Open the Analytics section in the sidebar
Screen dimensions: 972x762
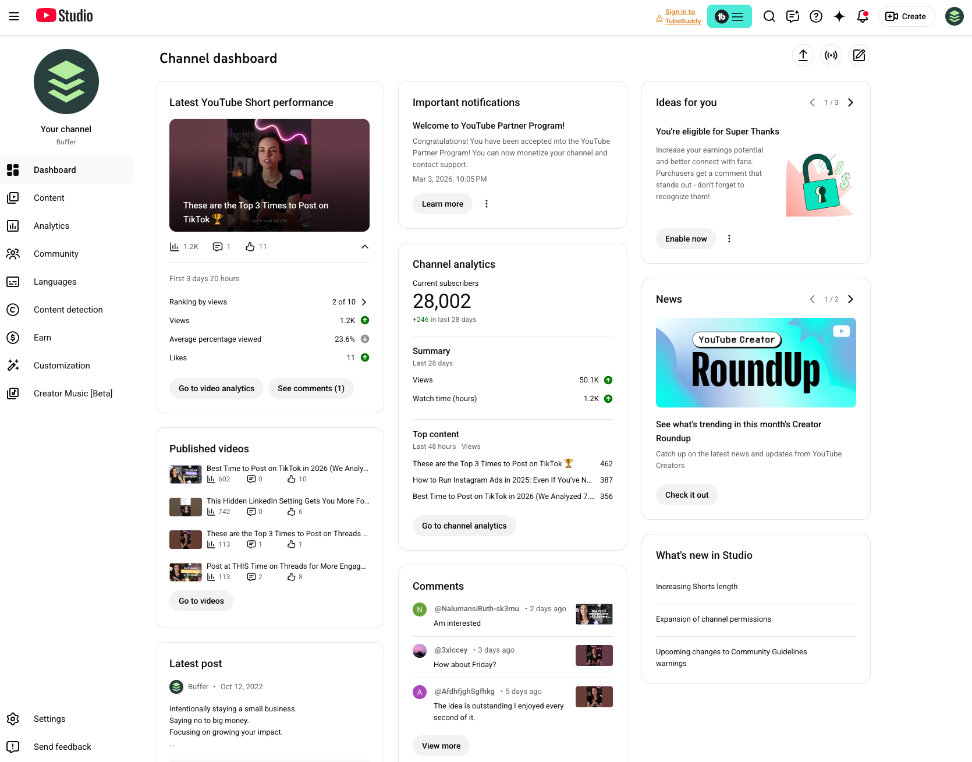click(51, 226)
